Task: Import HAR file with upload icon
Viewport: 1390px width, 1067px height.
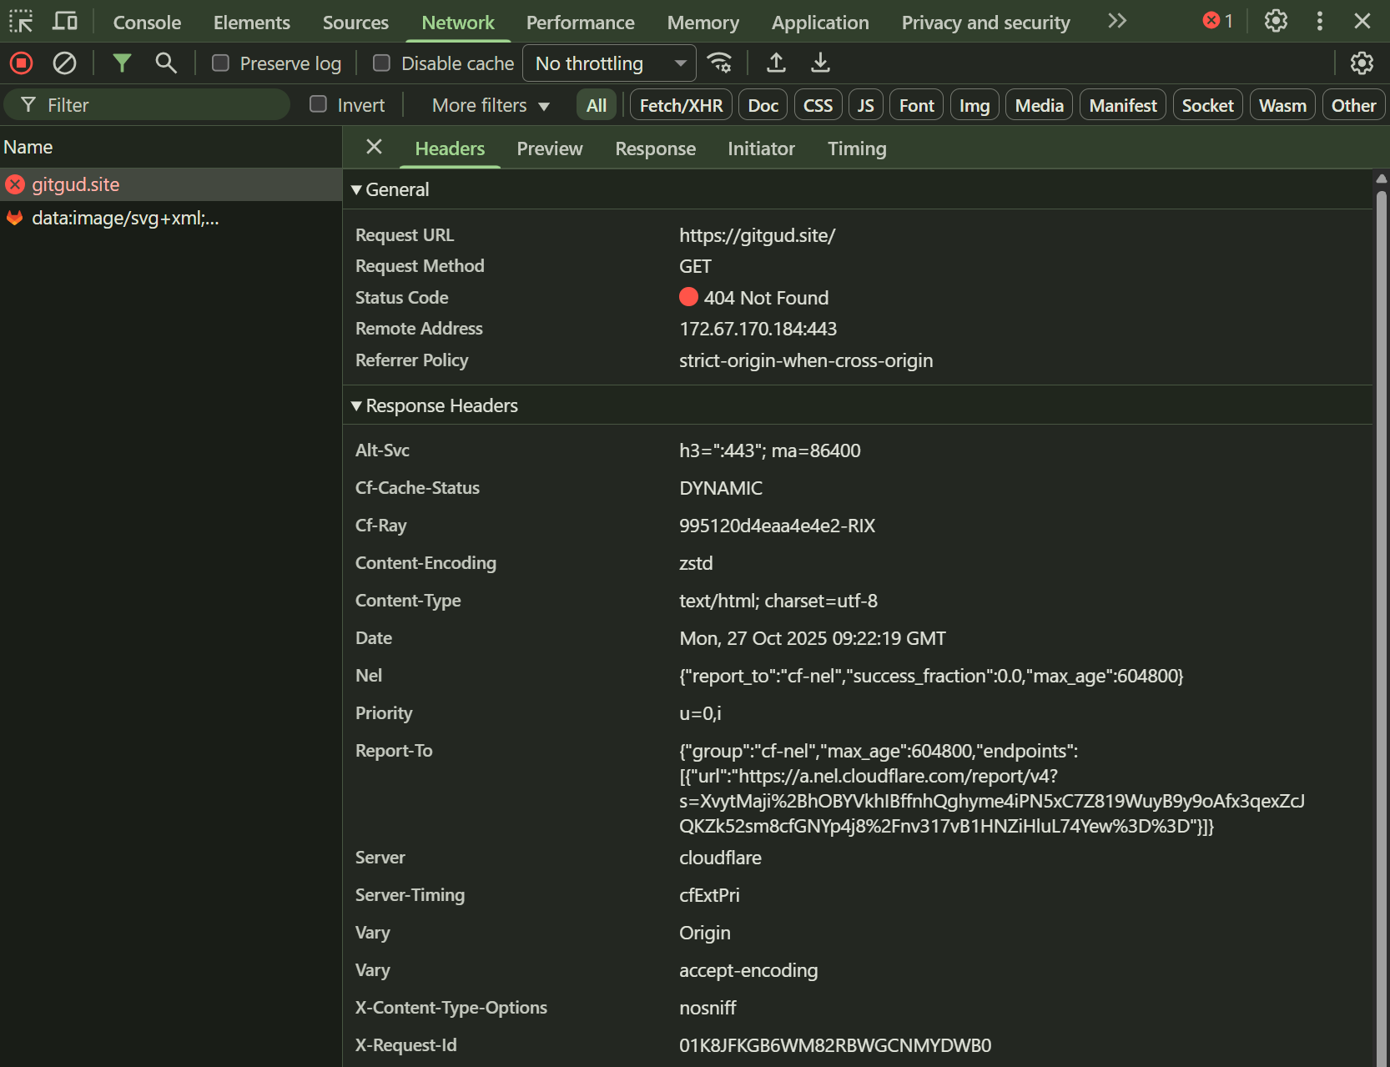Action: (776, 63)
